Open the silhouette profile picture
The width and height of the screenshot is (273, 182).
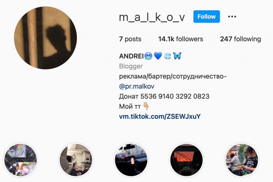[45, 38]
